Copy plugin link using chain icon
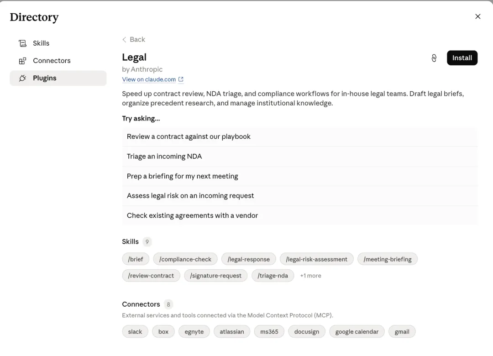493x356 pixels. pos(434,58)
